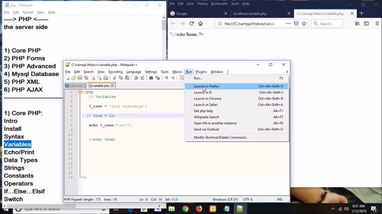The width and height of the screenshot is (382, 214).
Task: Click the Cut scissors icon in Notepad++
Action: (x=114, y=78)
